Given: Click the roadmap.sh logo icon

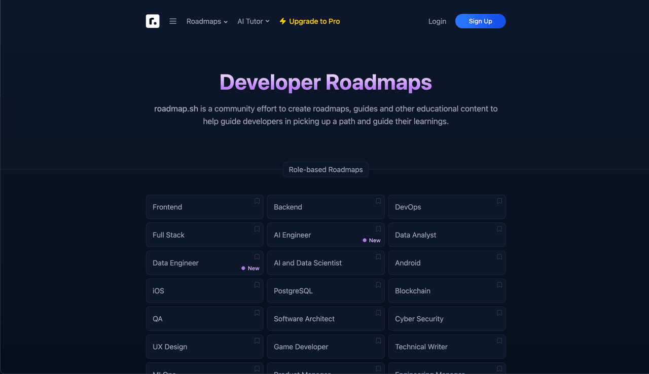Looking at the screenshot, I should coord(153,21).
